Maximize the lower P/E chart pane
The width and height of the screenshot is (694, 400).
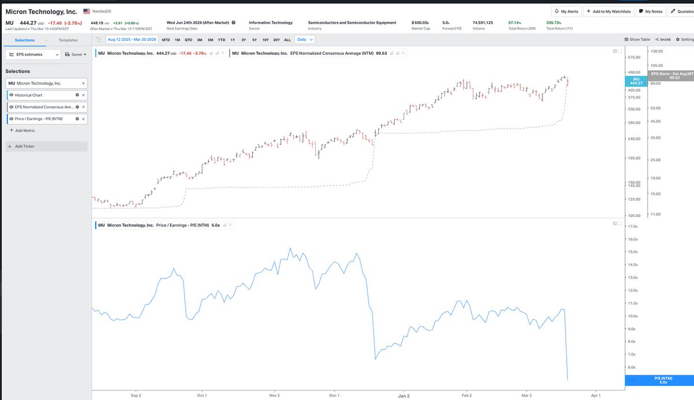point(620,223)
